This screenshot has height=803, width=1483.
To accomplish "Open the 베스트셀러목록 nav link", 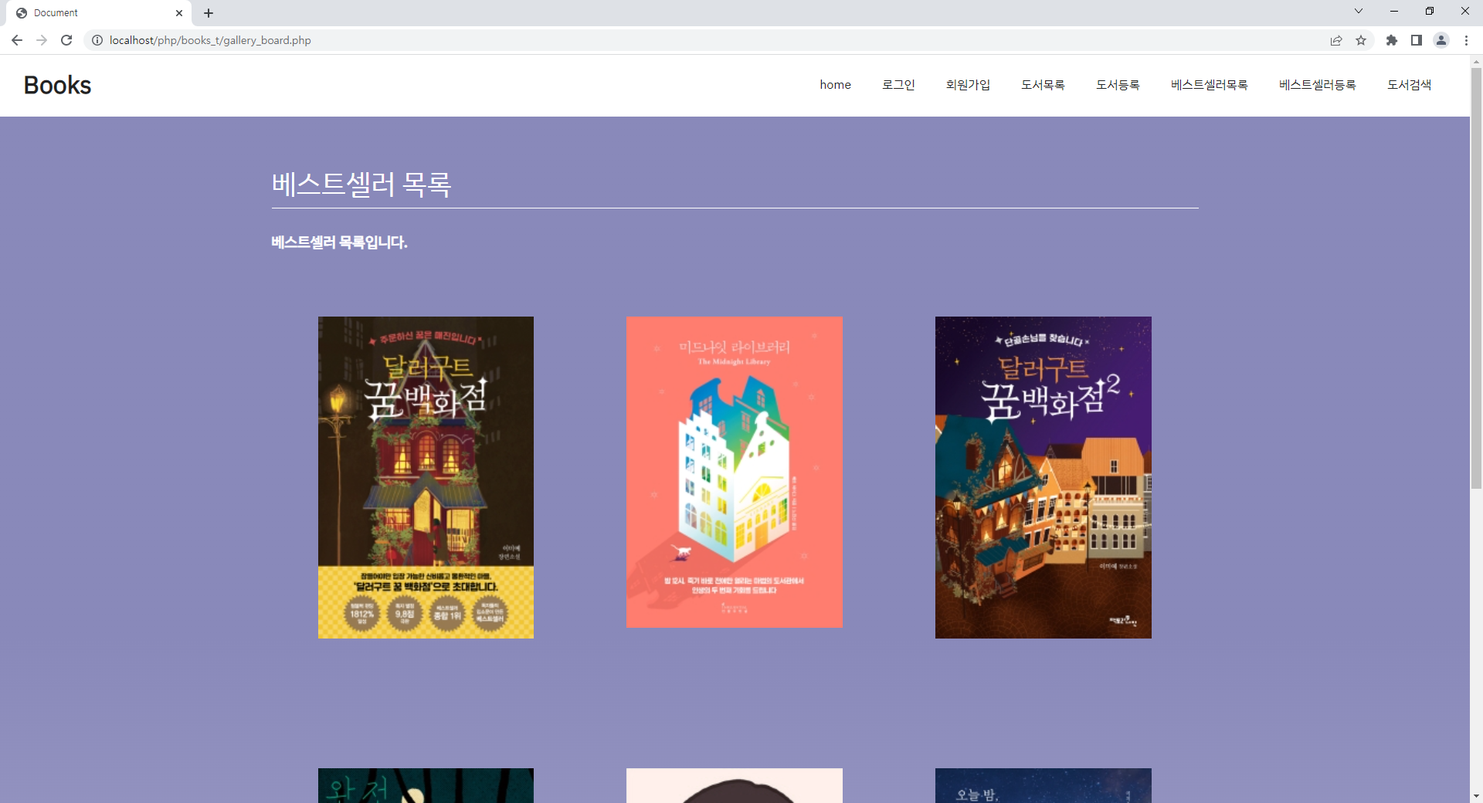I will pos(1209,85).
